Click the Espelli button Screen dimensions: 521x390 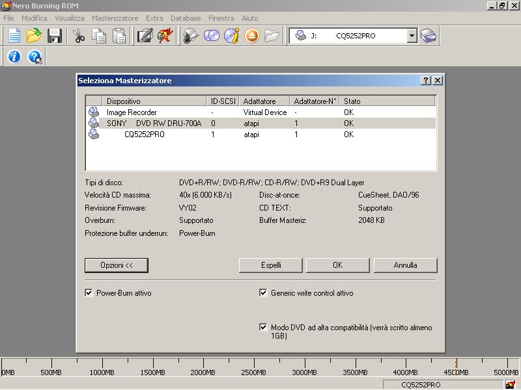pyautogui.click(x=271, y=265)
